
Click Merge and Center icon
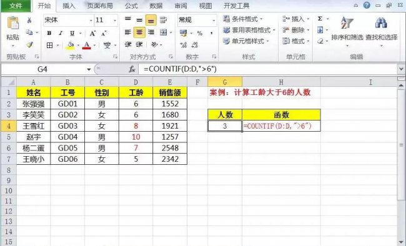164,32
